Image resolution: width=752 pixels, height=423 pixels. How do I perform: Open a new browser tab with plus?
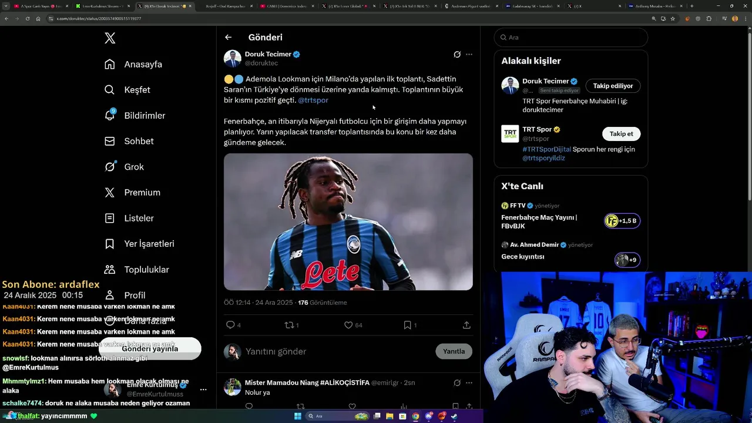coord(691,6)
